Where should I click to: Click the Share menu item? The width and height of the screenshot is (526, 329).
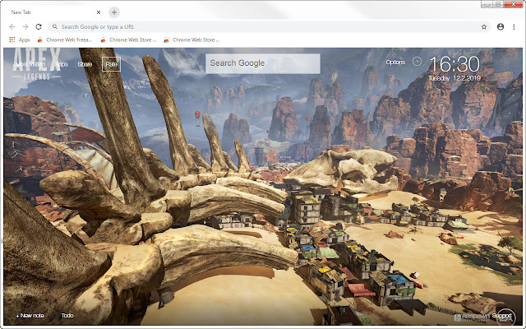point(85,64)
